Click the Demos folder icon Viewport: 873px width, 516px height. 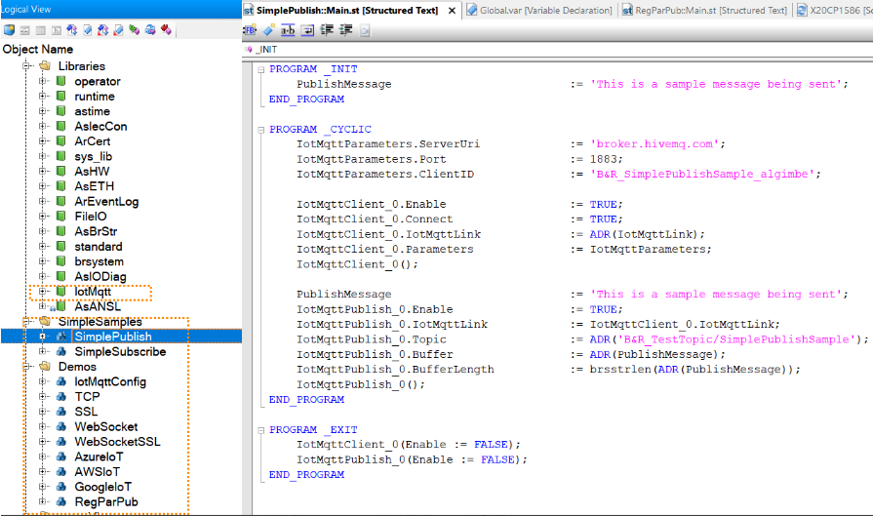(44, 367)
